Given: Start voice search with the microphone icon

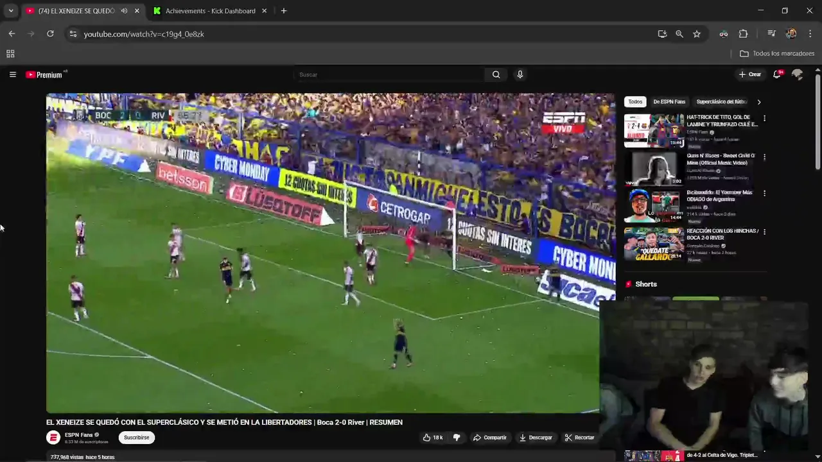Looking at the screenshot, I should click(520, 74).
